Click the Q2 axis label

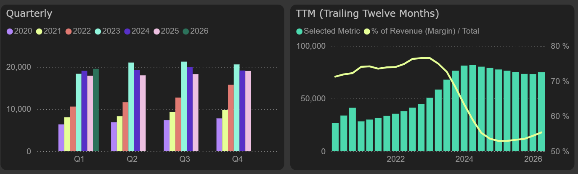pos(132,160)
